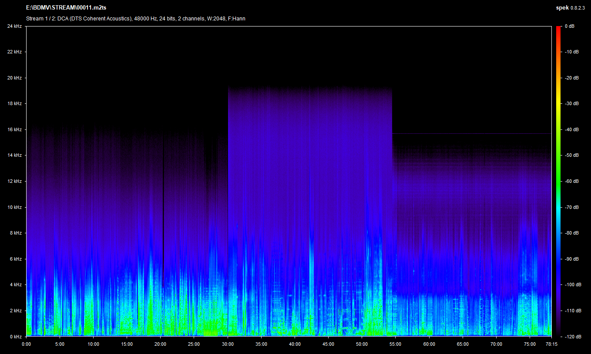Screen dimensions: 591x354
Task: Select the 20 kHz frequency axis label
Action: point(14,78)
